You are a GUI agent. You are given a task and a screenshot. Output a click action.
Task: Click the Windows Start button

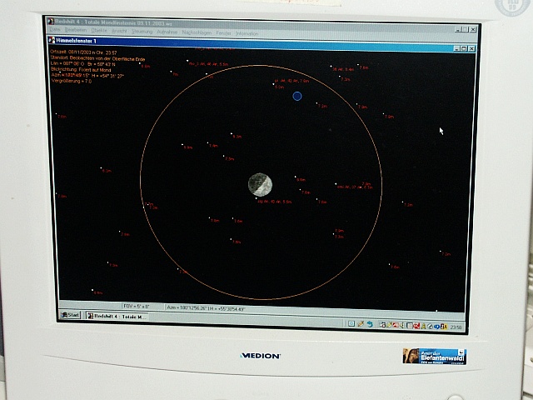tap(70, 315)
